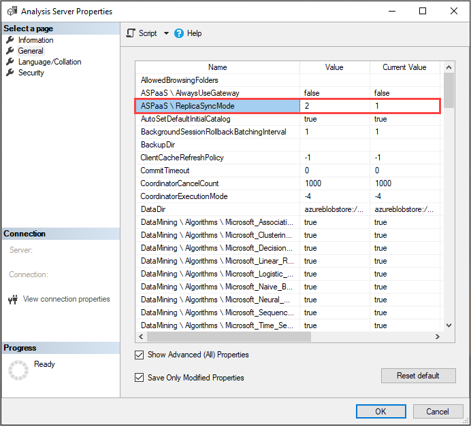Edit the ReplicaSyncMode Value cell
471x426 pixels.
click(335, 106)
